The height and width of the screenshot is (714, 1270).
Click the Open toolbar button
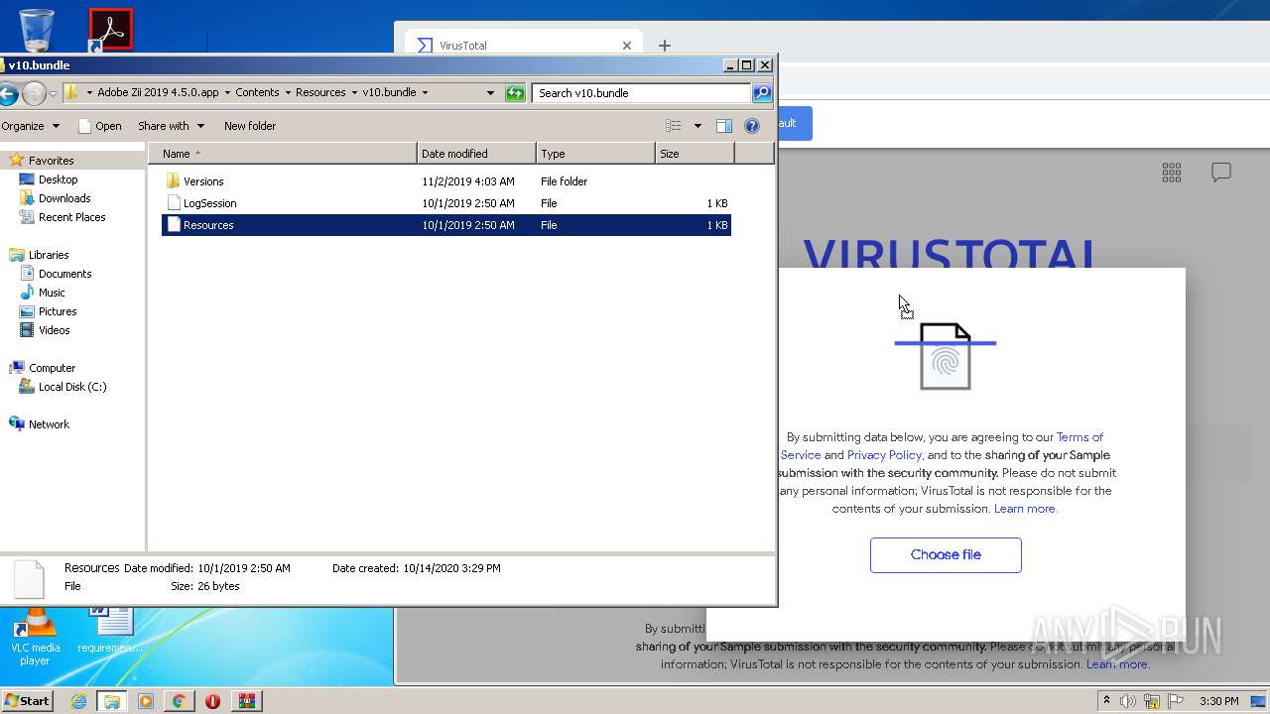point(100,126)
